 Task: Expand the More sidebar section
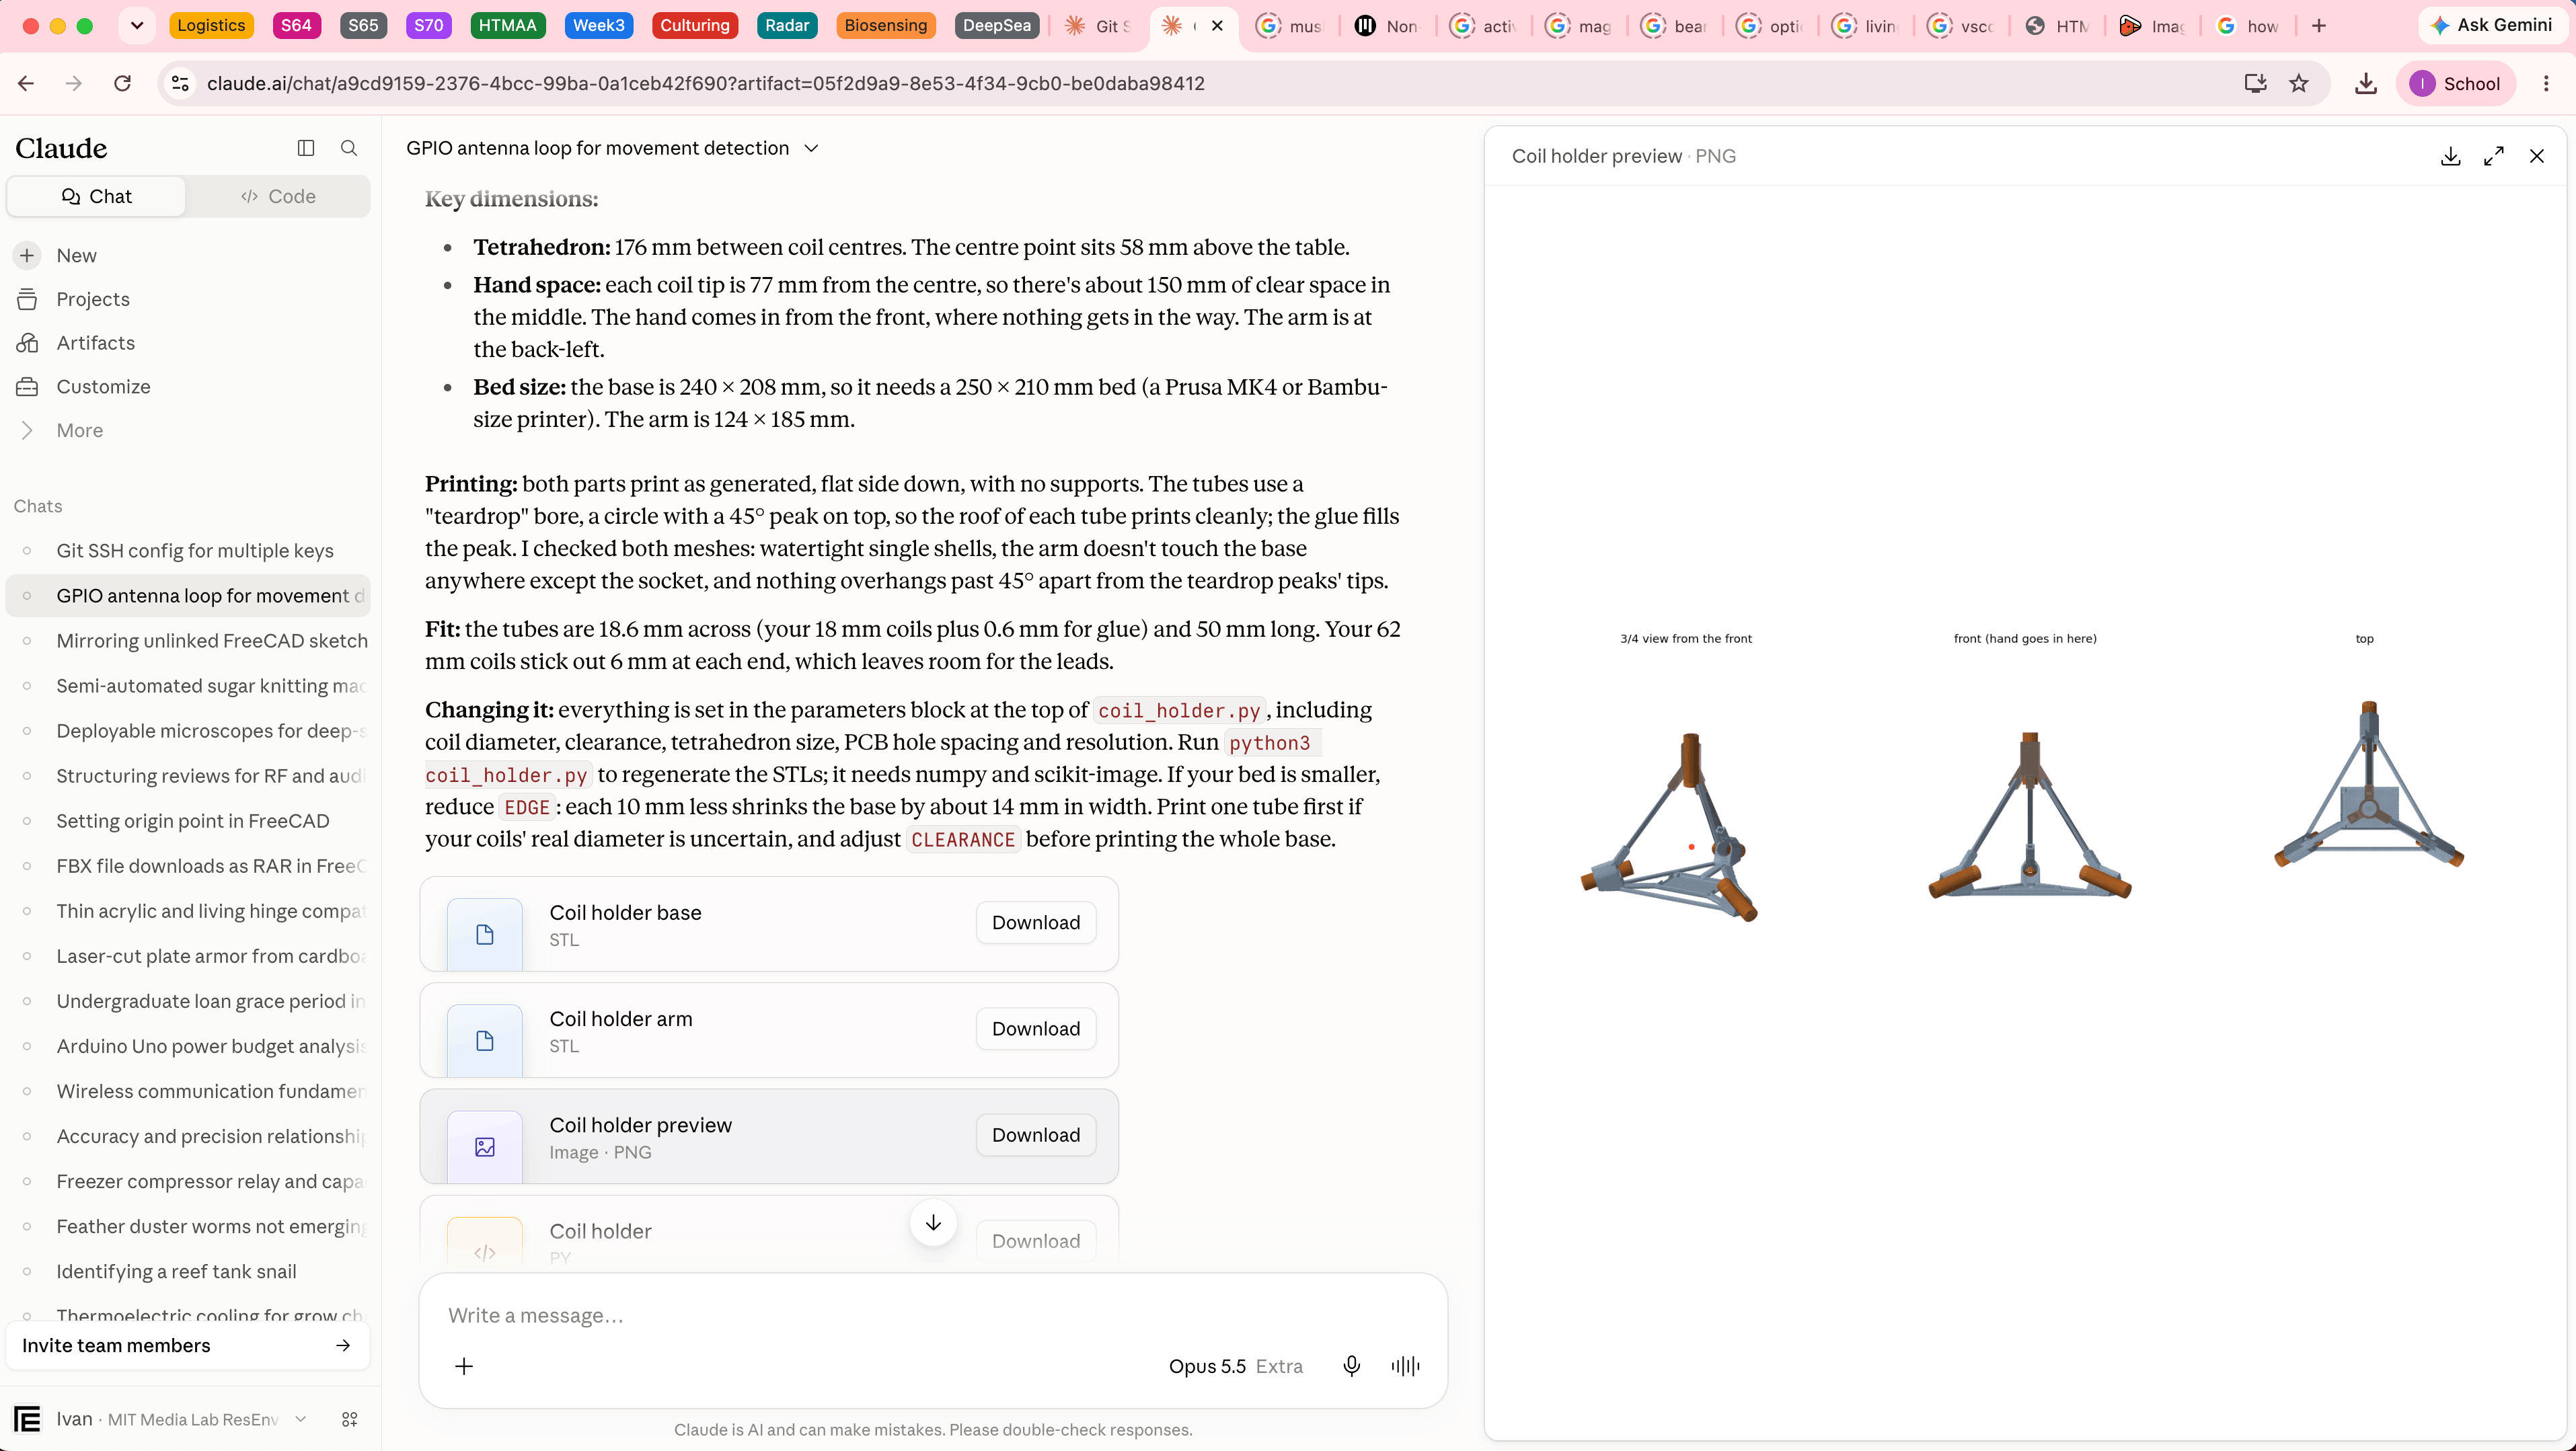click(x=80, y=430)
